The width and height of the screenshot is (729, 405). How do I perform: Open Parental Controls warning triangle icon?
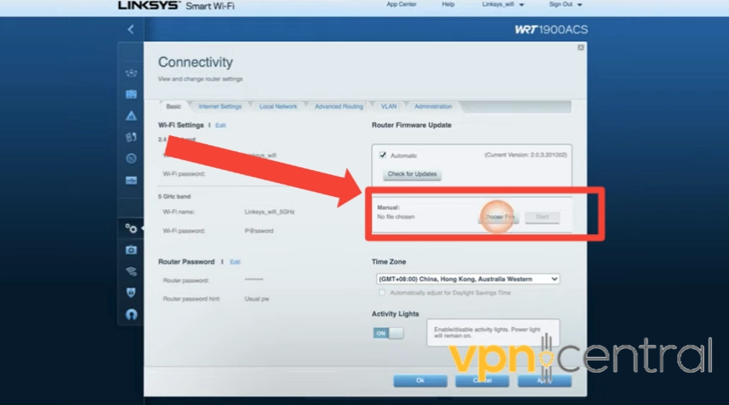click(x=131, y=116)
